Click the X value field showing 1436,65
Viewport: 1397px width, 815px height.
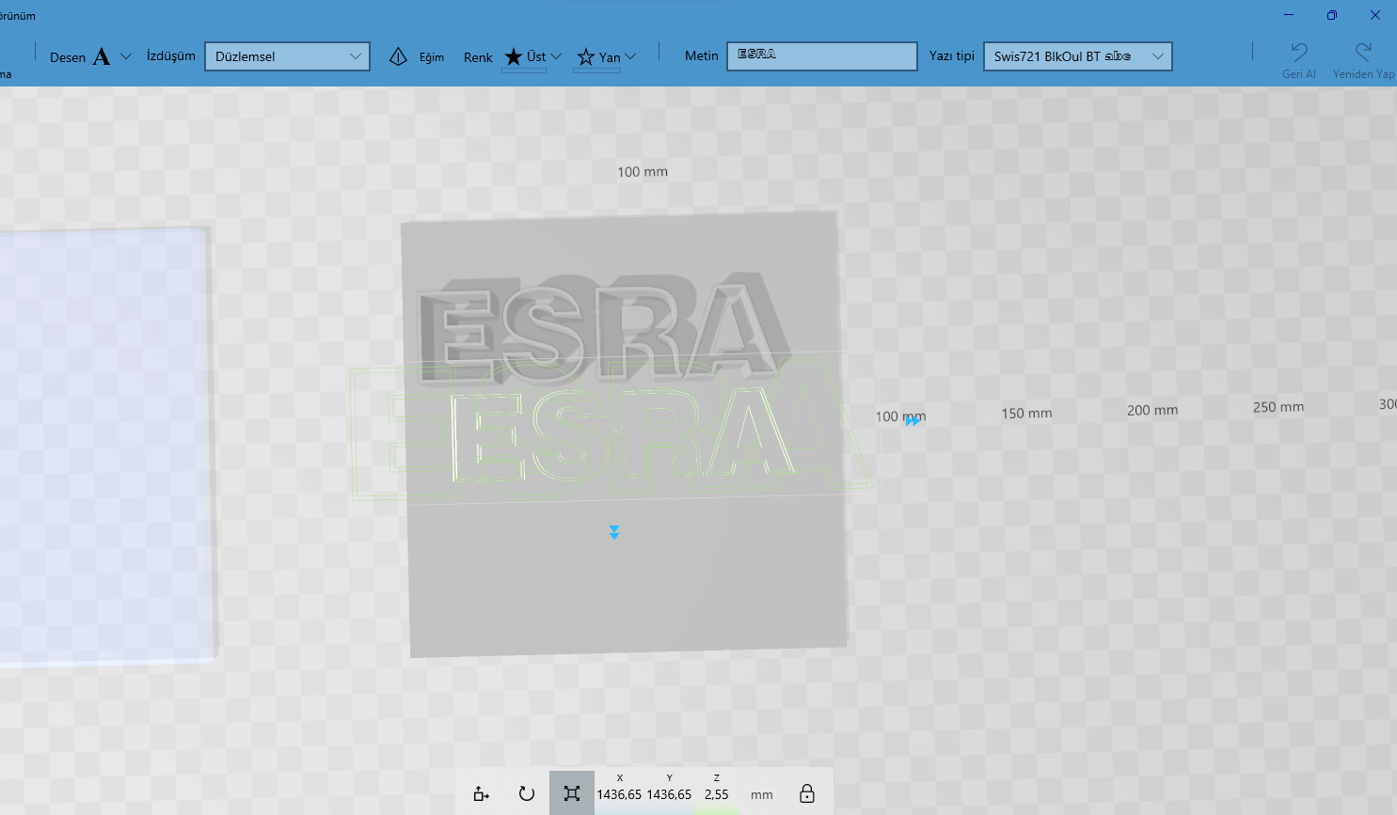pos(620,793)
